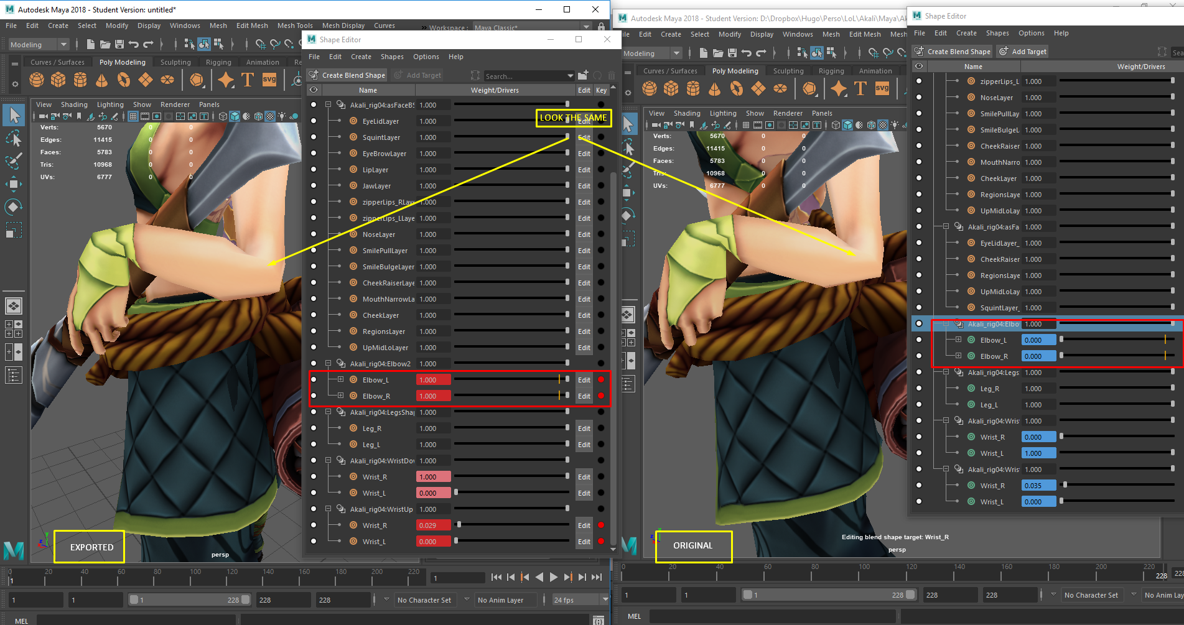Click the polygon Type tool in left shelf

pos(248,80)
